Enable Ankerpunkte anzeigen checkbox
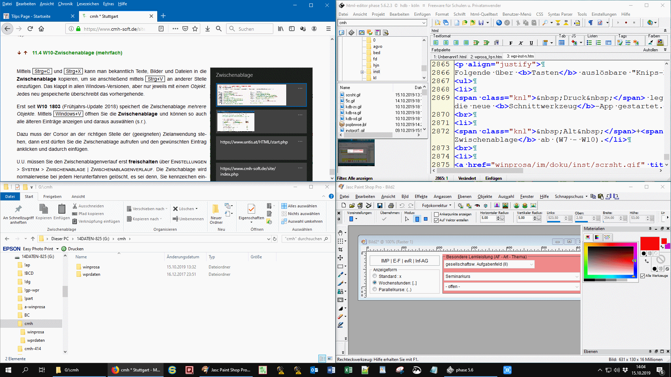The width and height of the screenshot is (671, 377). (x=436, y=214)
